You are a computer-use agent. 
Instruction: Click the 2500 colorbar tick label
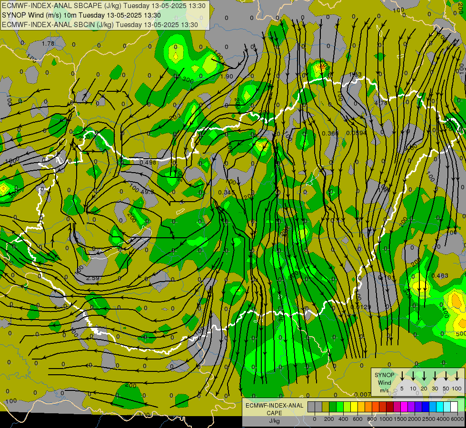[x=428, y=419]
